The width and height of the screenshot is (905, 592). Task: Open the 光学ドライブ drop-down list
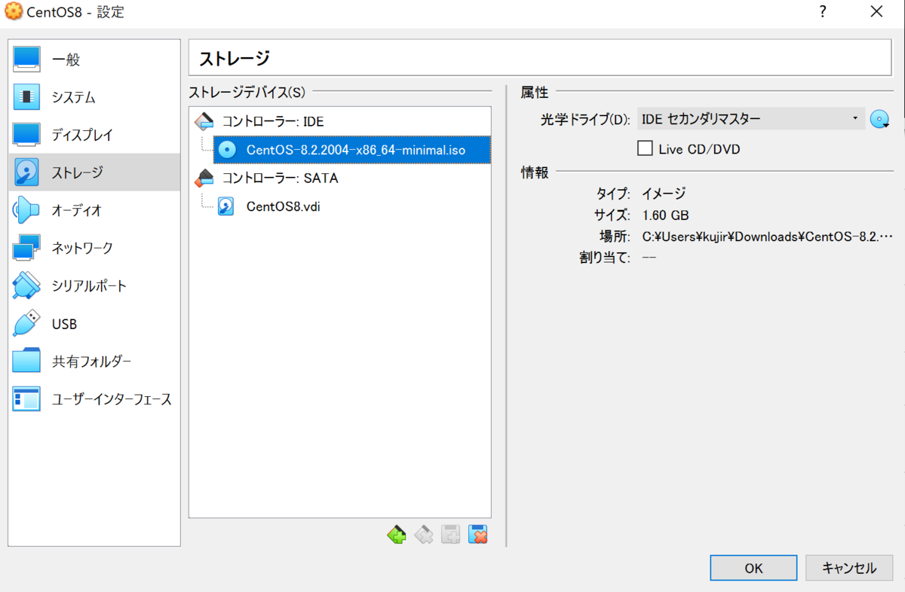click(x=854, y=118)
